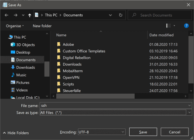Click the Pictures icon in sidebar
Screen dimensions: 194x140
13,82
